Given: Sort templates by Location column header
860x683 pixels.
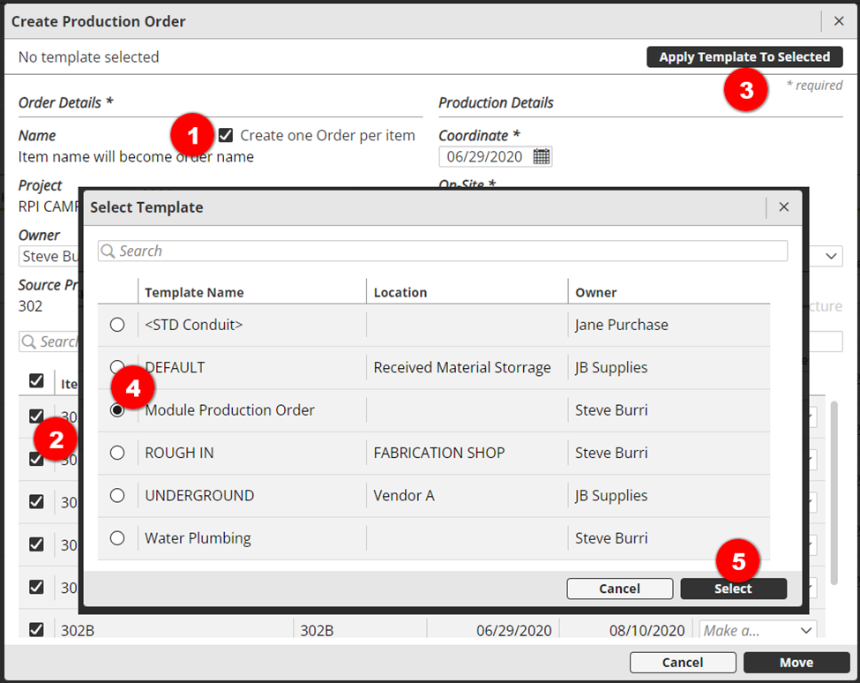Looking at the screenshot, I should pyautogui.click(x=400, y=292).
